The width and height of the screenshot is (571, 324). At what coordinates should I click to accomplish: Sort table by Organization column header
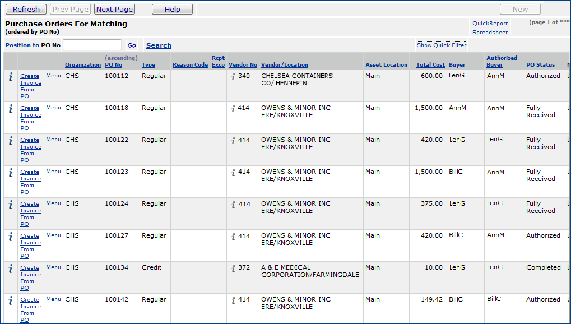point(83,65)
